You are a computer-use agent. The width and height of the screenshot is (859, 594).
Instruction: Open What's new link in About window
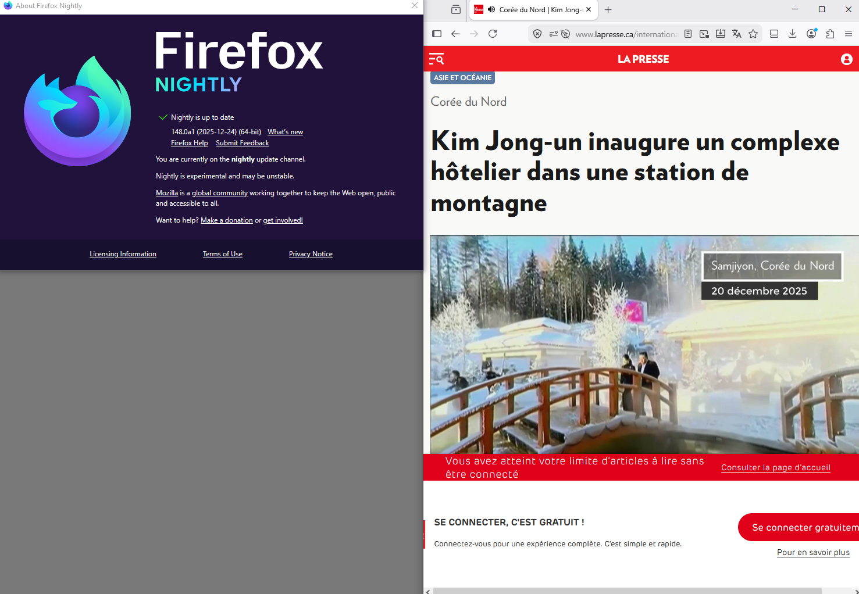286,132
